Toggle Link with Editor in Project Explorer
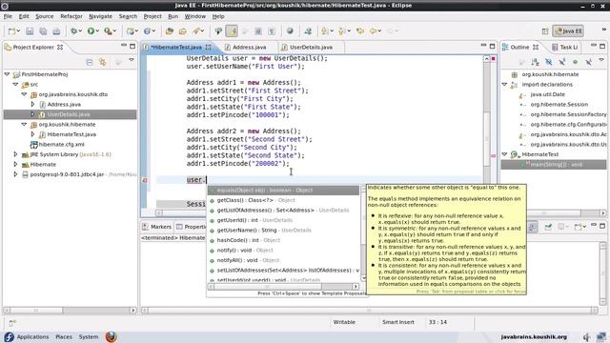The height and width of the screenshot is (343, 610). coord(103,62)
